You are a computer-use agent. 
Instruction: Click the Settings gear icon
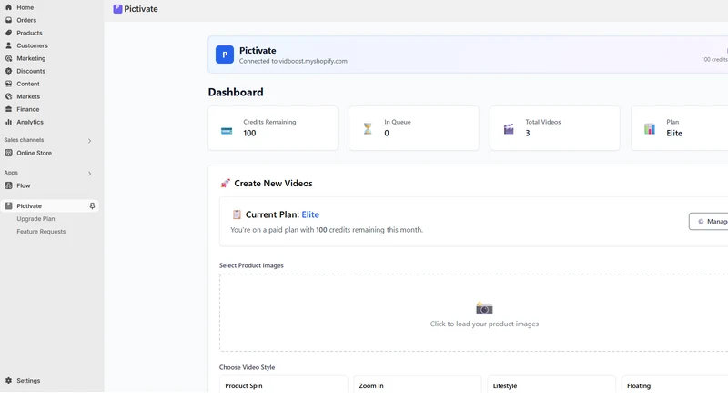[x=8, y=380]
